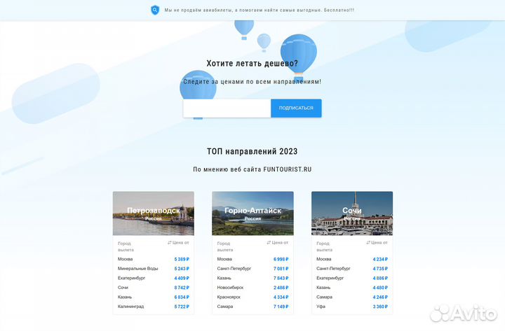
Task: Click the ТОП направлений 2023 heading
Action: tap(252, 151)
